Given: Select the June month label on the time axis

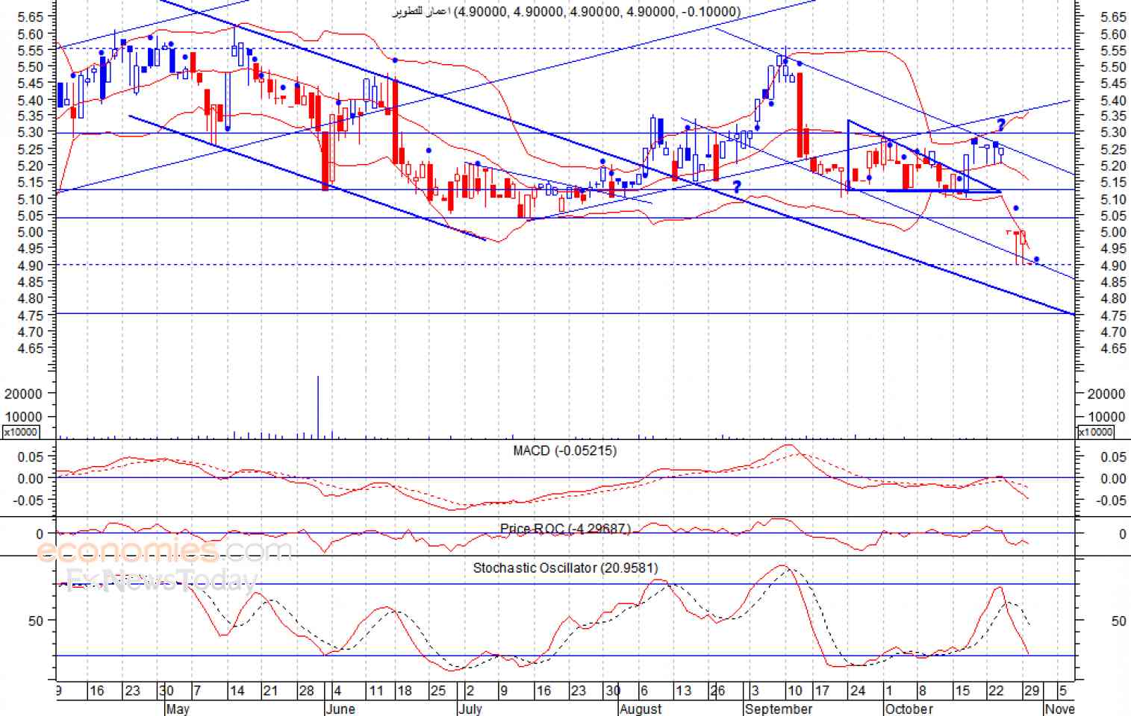Looking at the screenshot, I should [340, 708].
